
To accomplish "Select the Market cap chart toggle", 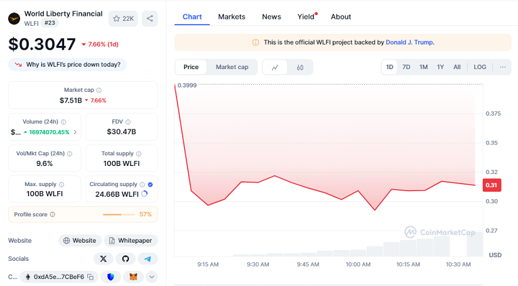I will pyautogui.click(x=232, y=67).
